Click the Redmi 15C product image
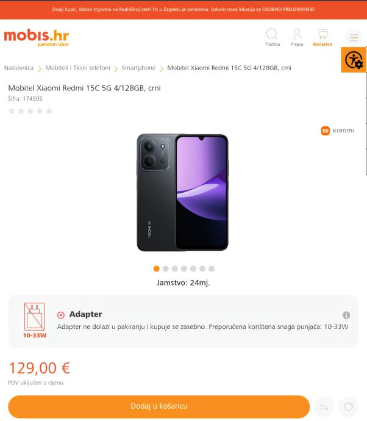The height and width of the screenshot is (421, 367). tap(183, 193)
